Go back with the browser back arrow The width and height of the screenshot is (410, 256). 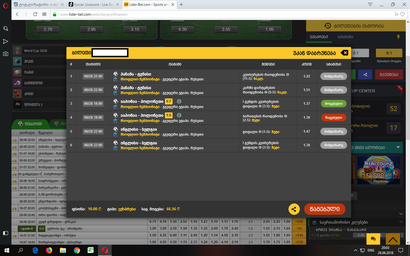click(17, 14)
